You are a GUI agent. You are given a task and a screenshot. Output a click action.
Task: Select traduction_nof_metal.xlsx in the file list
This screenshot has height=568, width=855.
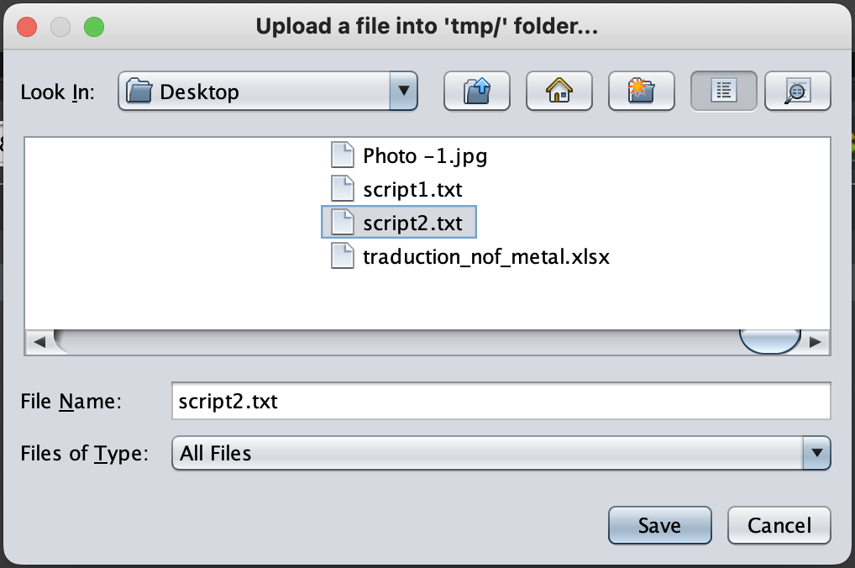pos(485,256)
